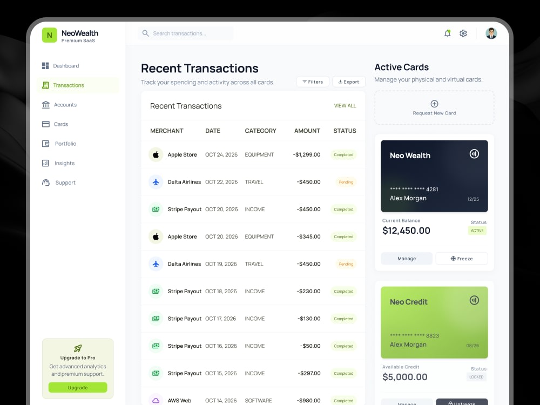Click Apple logo on -$345.00 row
Image resolution: width=540 pixels, height=405 pixels.
coord(156,237)
